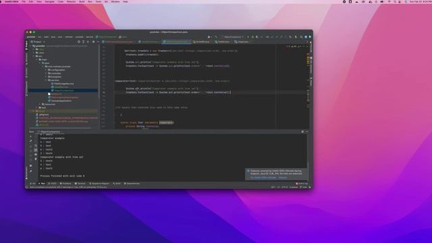Toggle scroll to end in Run console
Viewport: 432px width, 243px height.
click(36, 150)
